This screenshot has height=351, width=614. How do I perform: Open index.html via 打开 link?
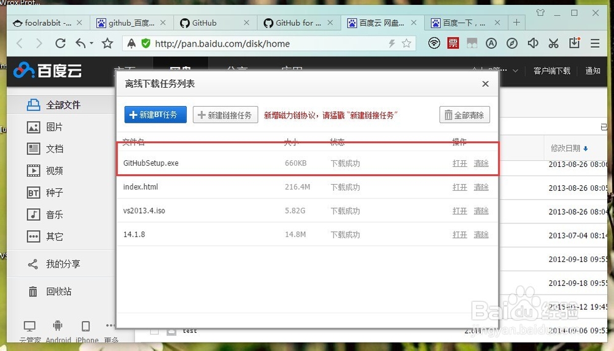(x=460, y=187)
